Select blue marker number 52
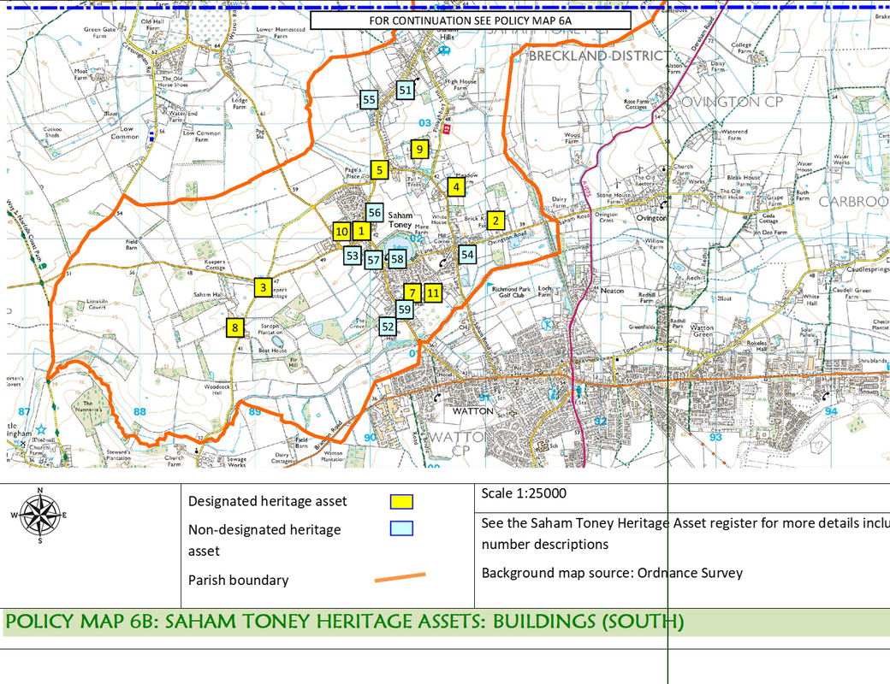The image size is (890, 684). [x=389, y=327]
